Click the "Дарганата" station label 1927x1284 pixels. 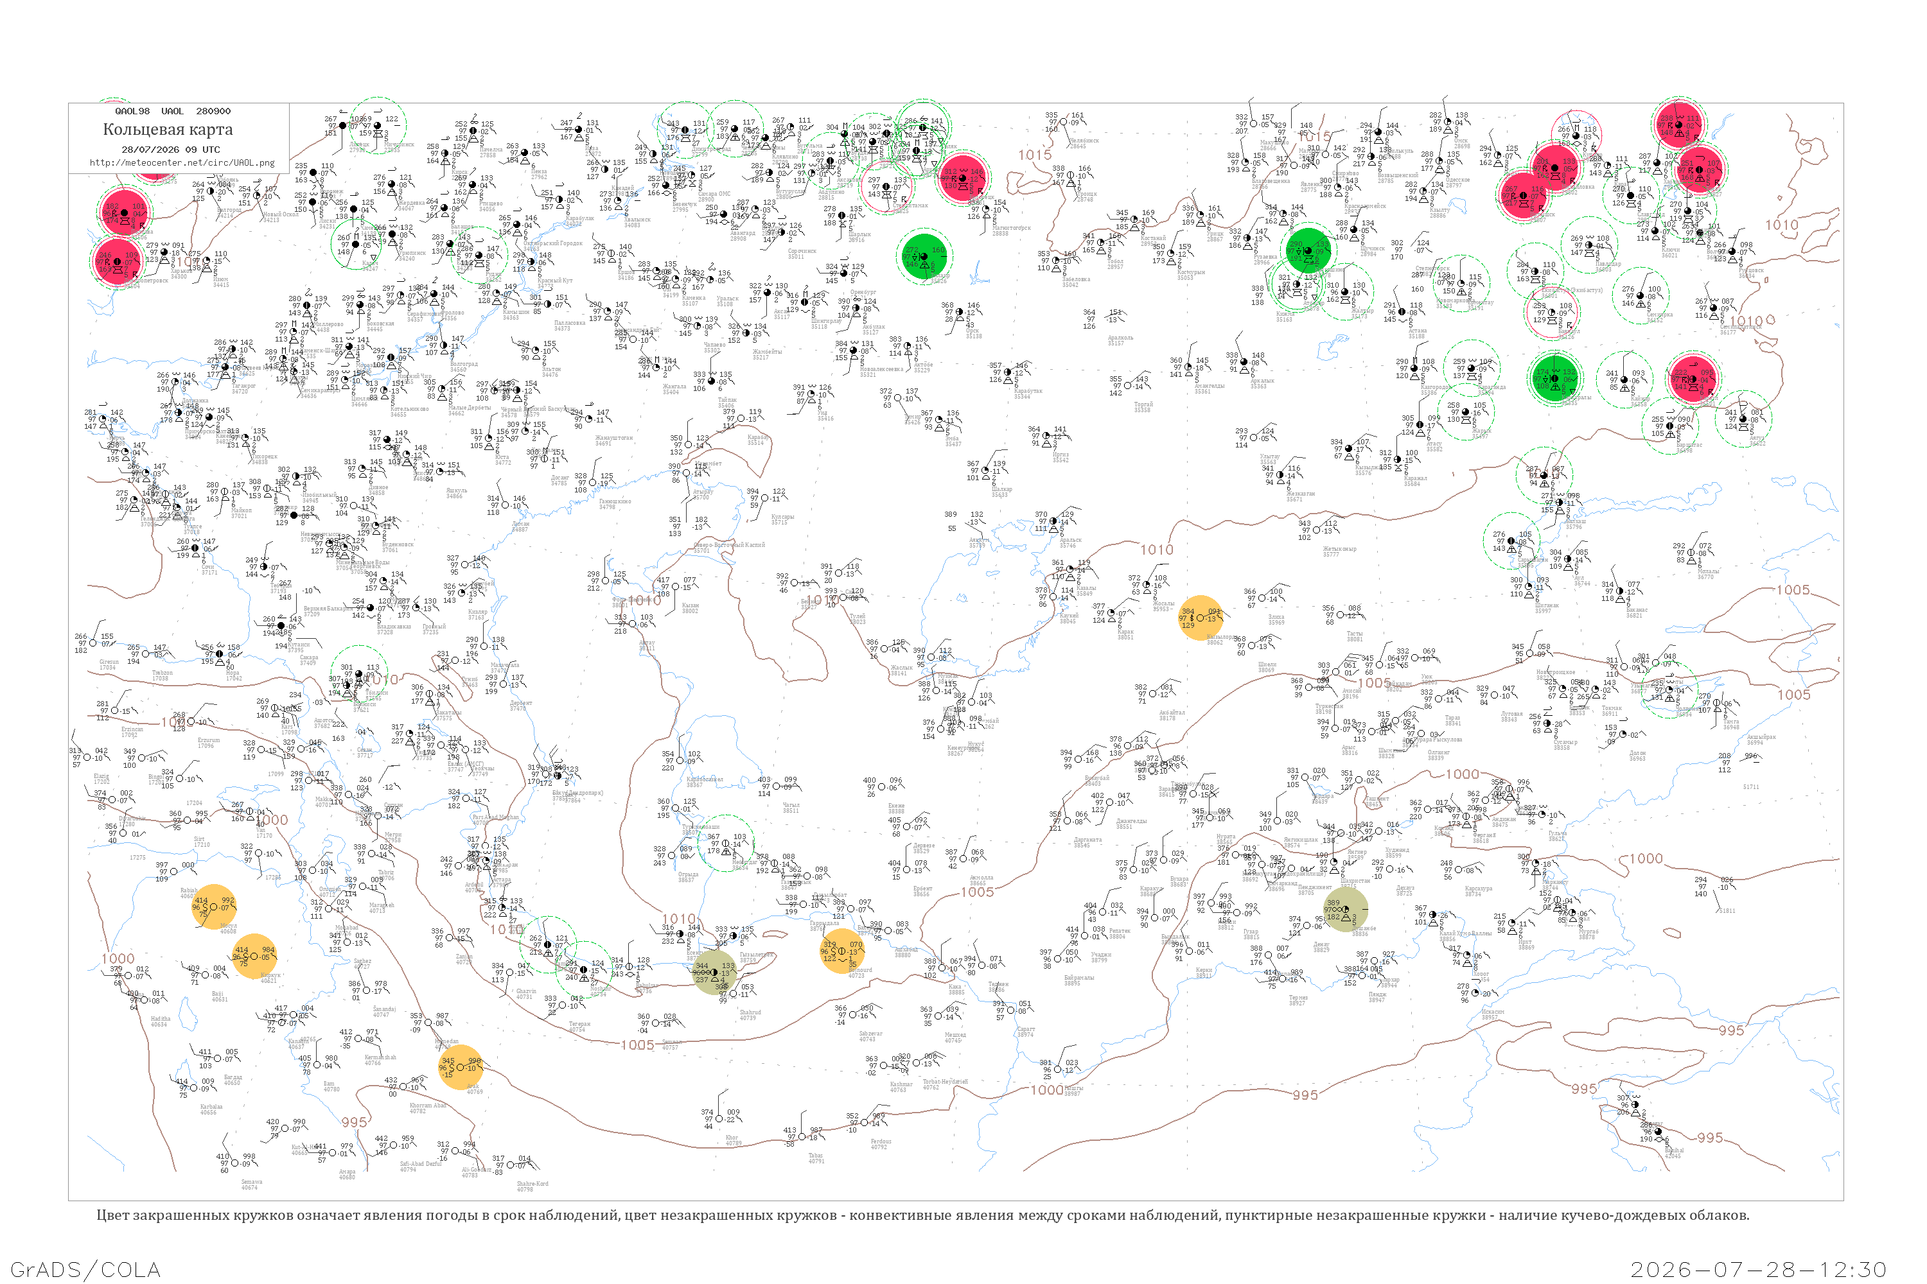[1088, 839]
